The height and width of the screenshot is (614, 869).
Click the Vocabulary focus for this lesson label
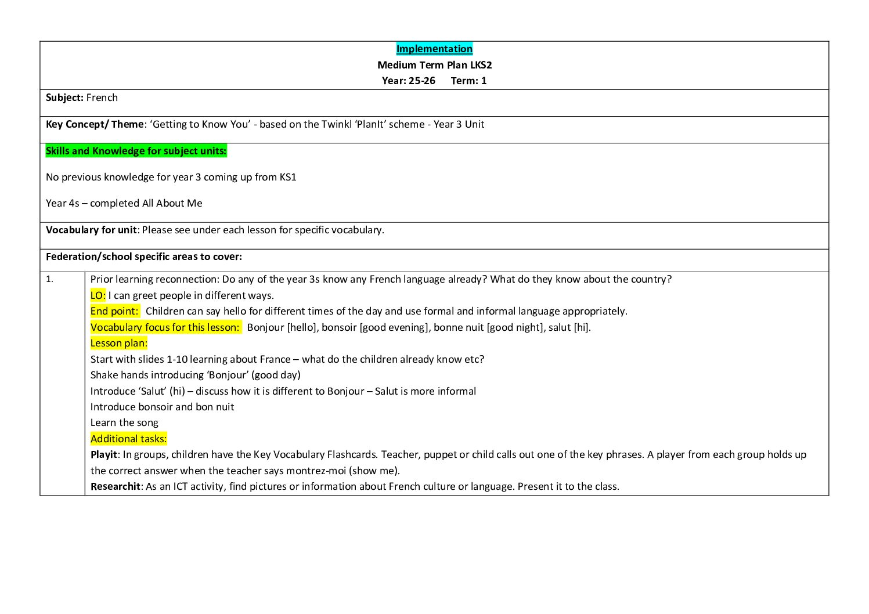tap(165, 327)
